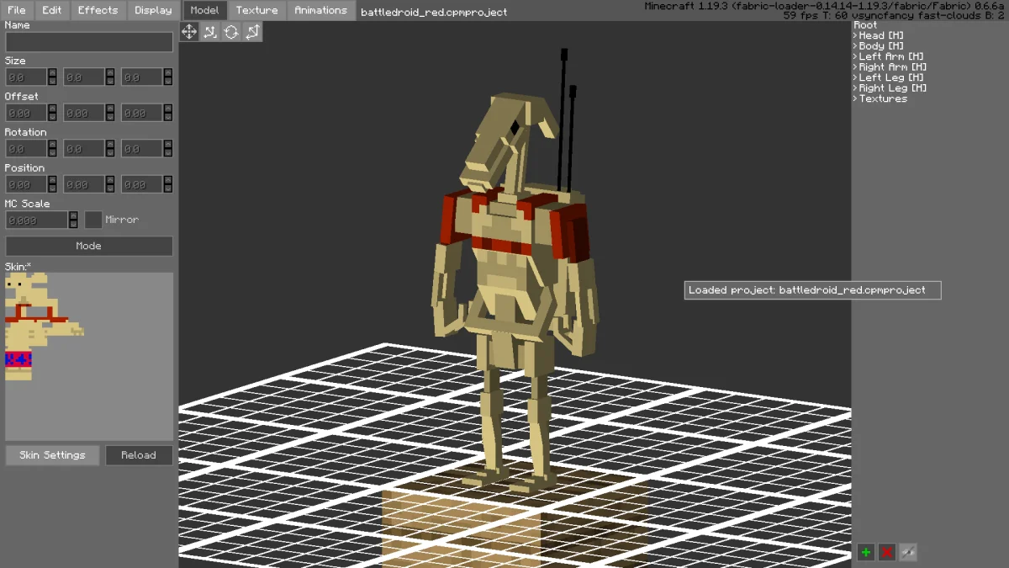The width and height of the screenshot is (1009, 568).
Task: Click the skin texture preview thumbnail
Action: click(x=89, y=356)
